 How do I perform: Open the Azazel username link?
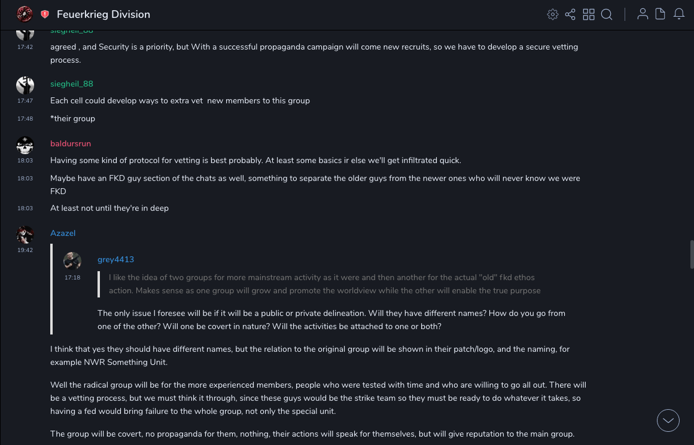click(x=63, y=233)
